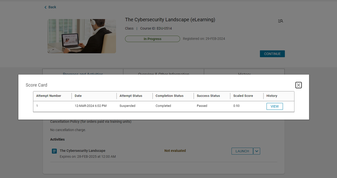Click the In Progress status pill
337x178 pixels.
152,39
